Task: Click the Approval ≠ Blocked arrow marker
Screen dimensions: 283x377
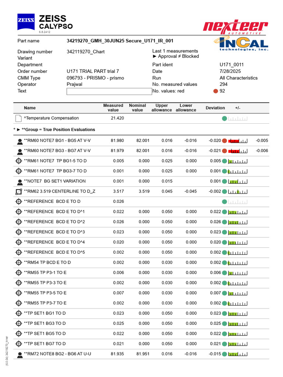Action: point(154,56)
